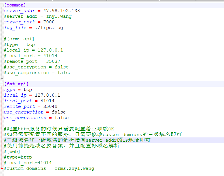Click the commented #type = tcp line
The image size is (224, 176).
[x=19, y=44]
